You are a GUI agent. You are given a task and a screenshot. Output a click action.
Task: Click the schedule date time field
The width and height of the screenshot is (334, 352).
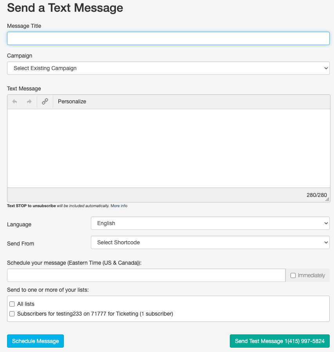point(146,275)
